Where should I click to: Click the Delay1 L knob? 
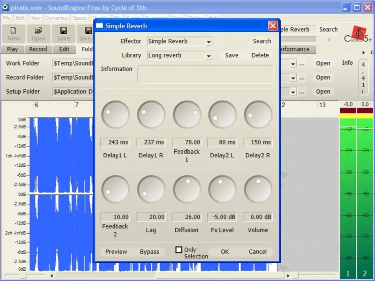pos(115,115)
